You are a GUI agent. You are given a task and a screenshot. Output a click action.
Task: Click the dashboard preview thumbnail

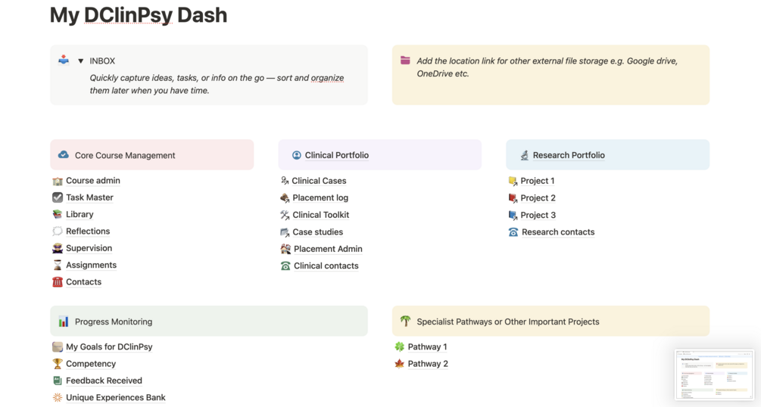(x=713, y=374)
